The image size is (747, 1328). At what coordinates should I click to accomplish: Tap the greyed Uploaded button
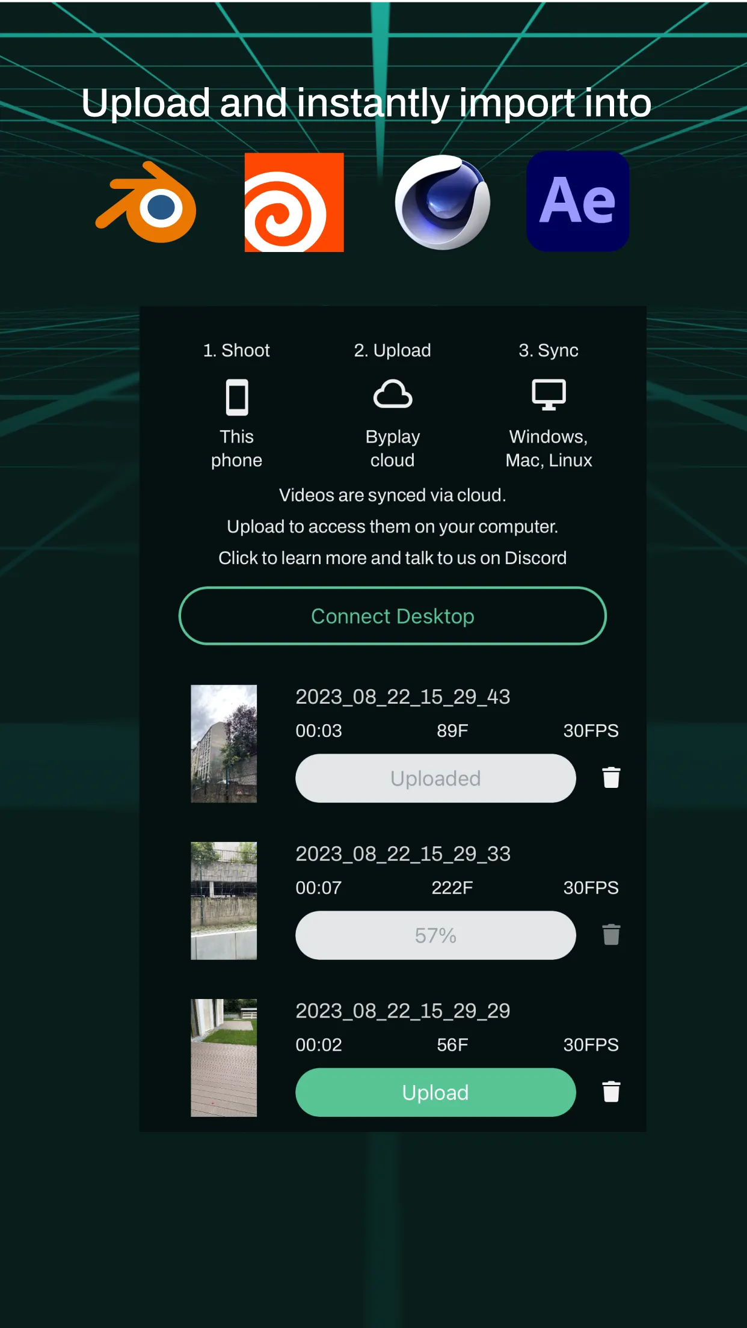pos(435,778)
